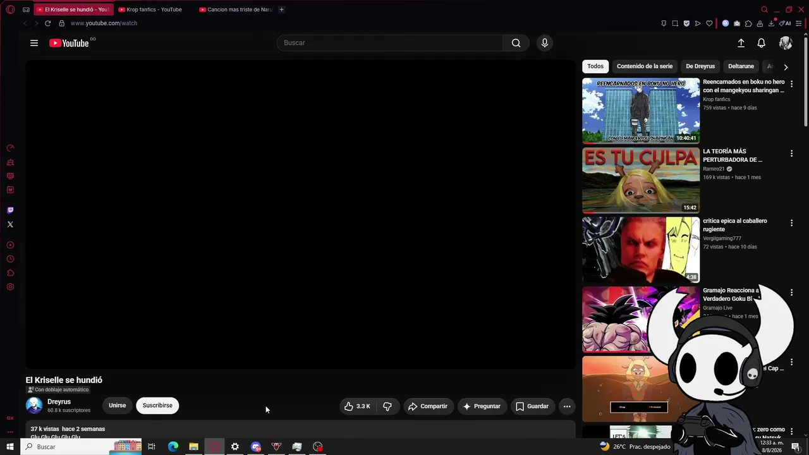Click the pin icon in the address bar
This screenshot has height=455, width=809.
664,23
